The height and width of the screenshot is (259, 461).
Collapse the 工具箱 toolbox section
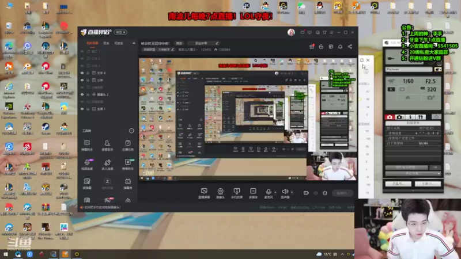coord(131,131)
